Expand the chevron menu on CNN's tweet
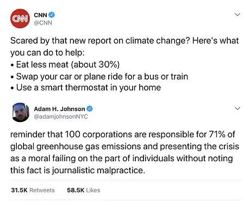Screen dimensions: 250x207 coord(237,15)
